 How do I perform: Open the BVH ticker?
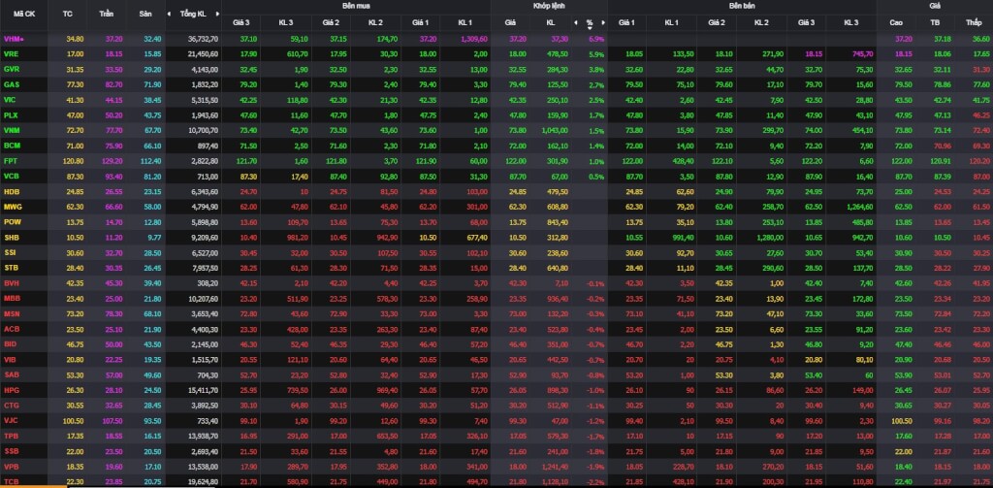coord(11,283)
